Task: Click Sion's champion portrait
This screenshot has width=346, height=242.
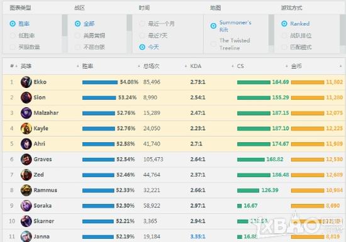Action: pos(26,97)
